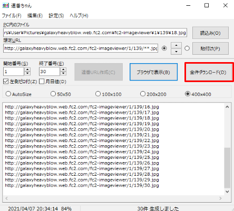Click the URL line ending 17.jpg
234x211 pixels.
(x=82, y=113)
